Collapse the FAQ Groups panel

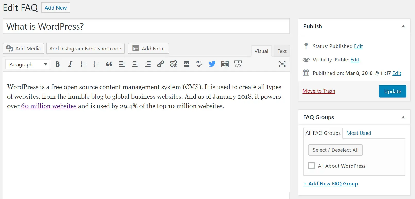403,117
